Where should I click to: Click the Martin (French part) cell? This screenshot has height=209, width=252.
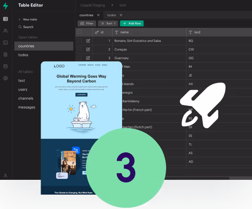pos(154,110)
